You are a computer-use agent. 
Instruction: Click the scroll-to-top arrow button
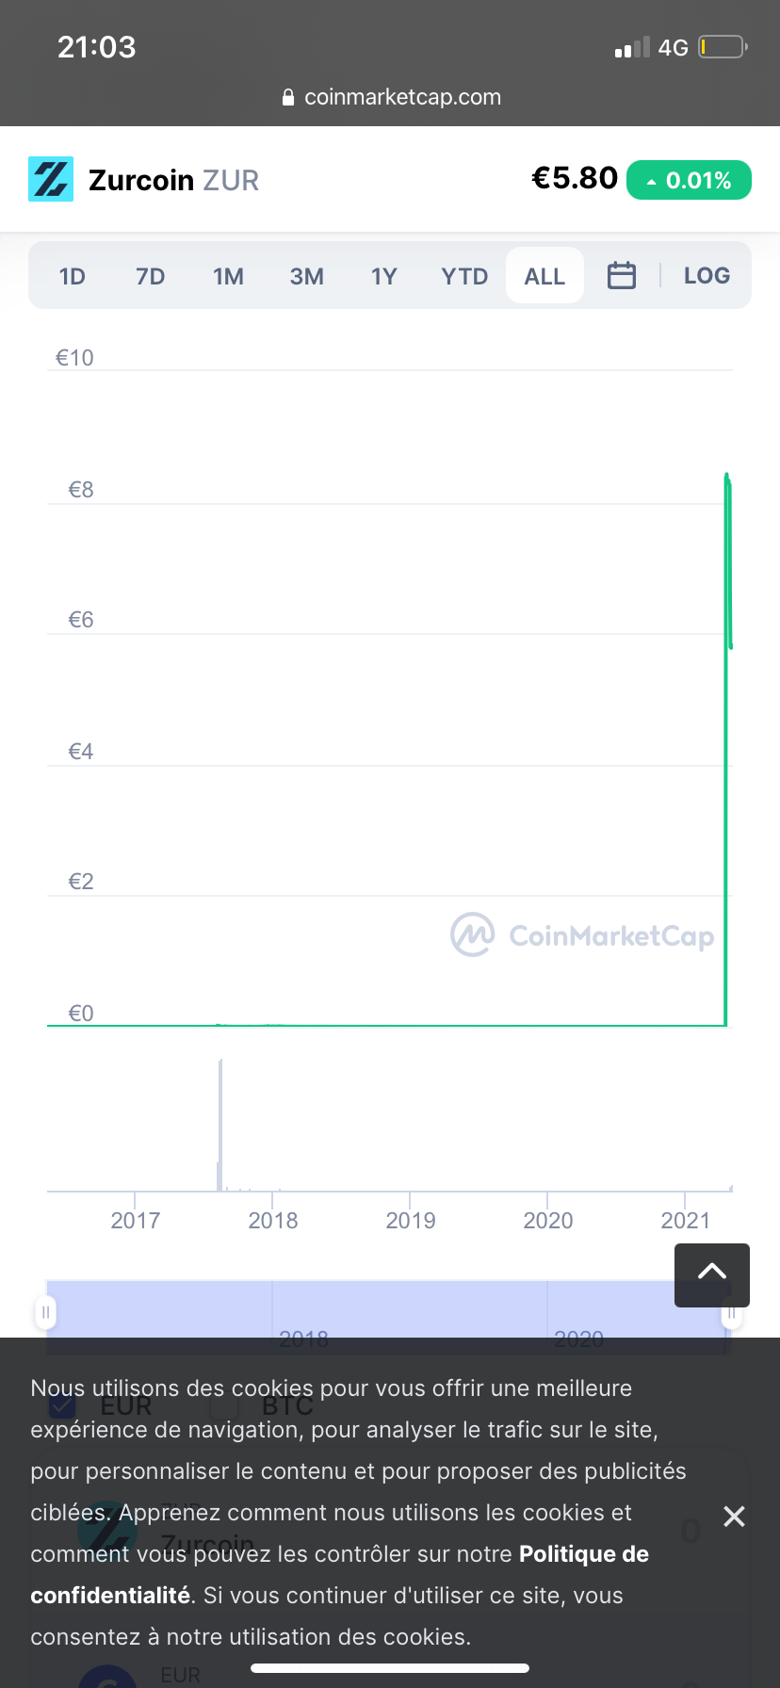click(712, 1274)
